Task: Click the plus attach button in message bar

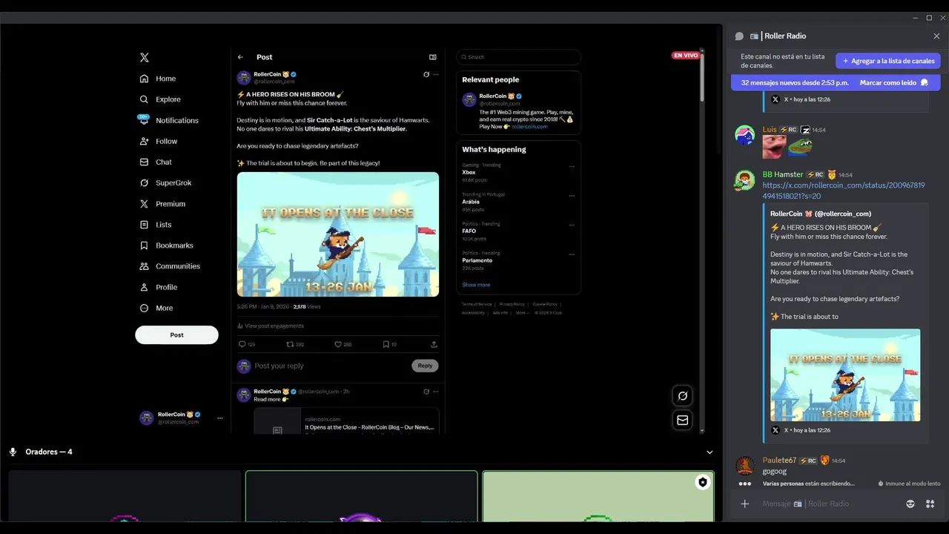Action: [x=745, y=504]
